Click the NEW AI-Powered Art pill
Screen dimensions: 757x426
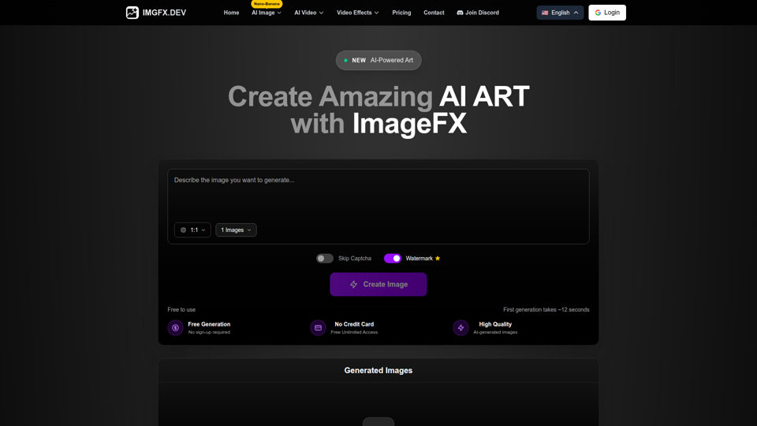(x=378, y=61)
